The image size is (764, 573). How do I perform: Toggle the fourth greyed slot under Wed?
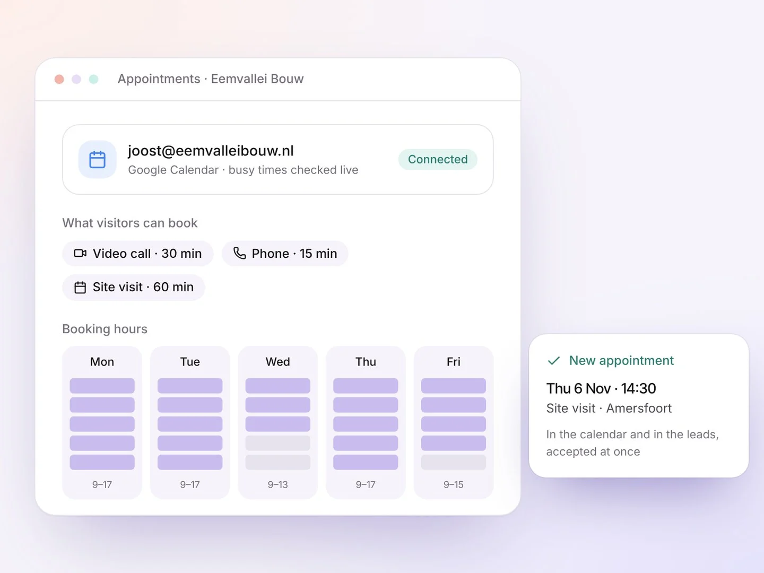pos(278,443)
